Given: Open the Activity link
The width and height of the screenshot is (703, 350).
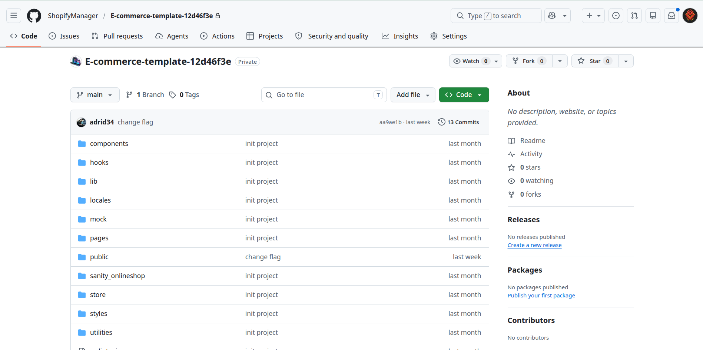Looking at the screenshot, I should click(x=525, y=154).
